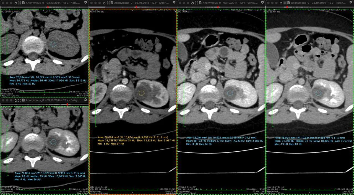Toggle fullscreen in the Native series window
Screen dimensions: 354x195
point(20,3)
